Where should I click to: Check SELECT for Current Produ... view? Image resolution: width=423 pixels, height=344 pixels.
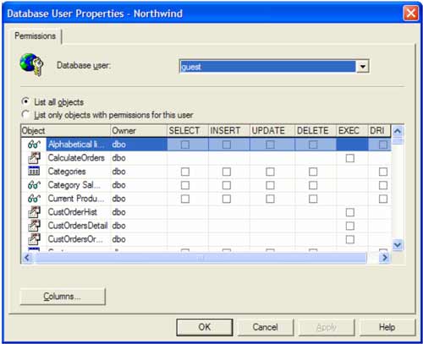[x=185, y=199]
